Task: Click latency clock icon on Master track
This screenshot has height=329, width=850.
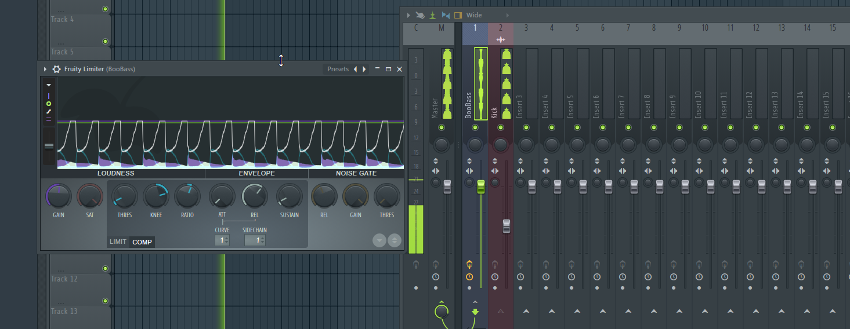Action: 436,277
